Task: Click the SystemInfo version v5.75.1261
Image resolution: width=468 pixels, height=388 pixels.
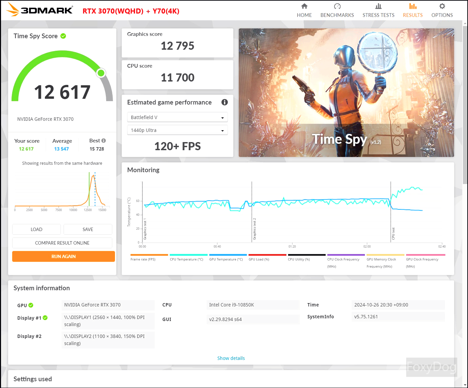Action: coord(398,317)
